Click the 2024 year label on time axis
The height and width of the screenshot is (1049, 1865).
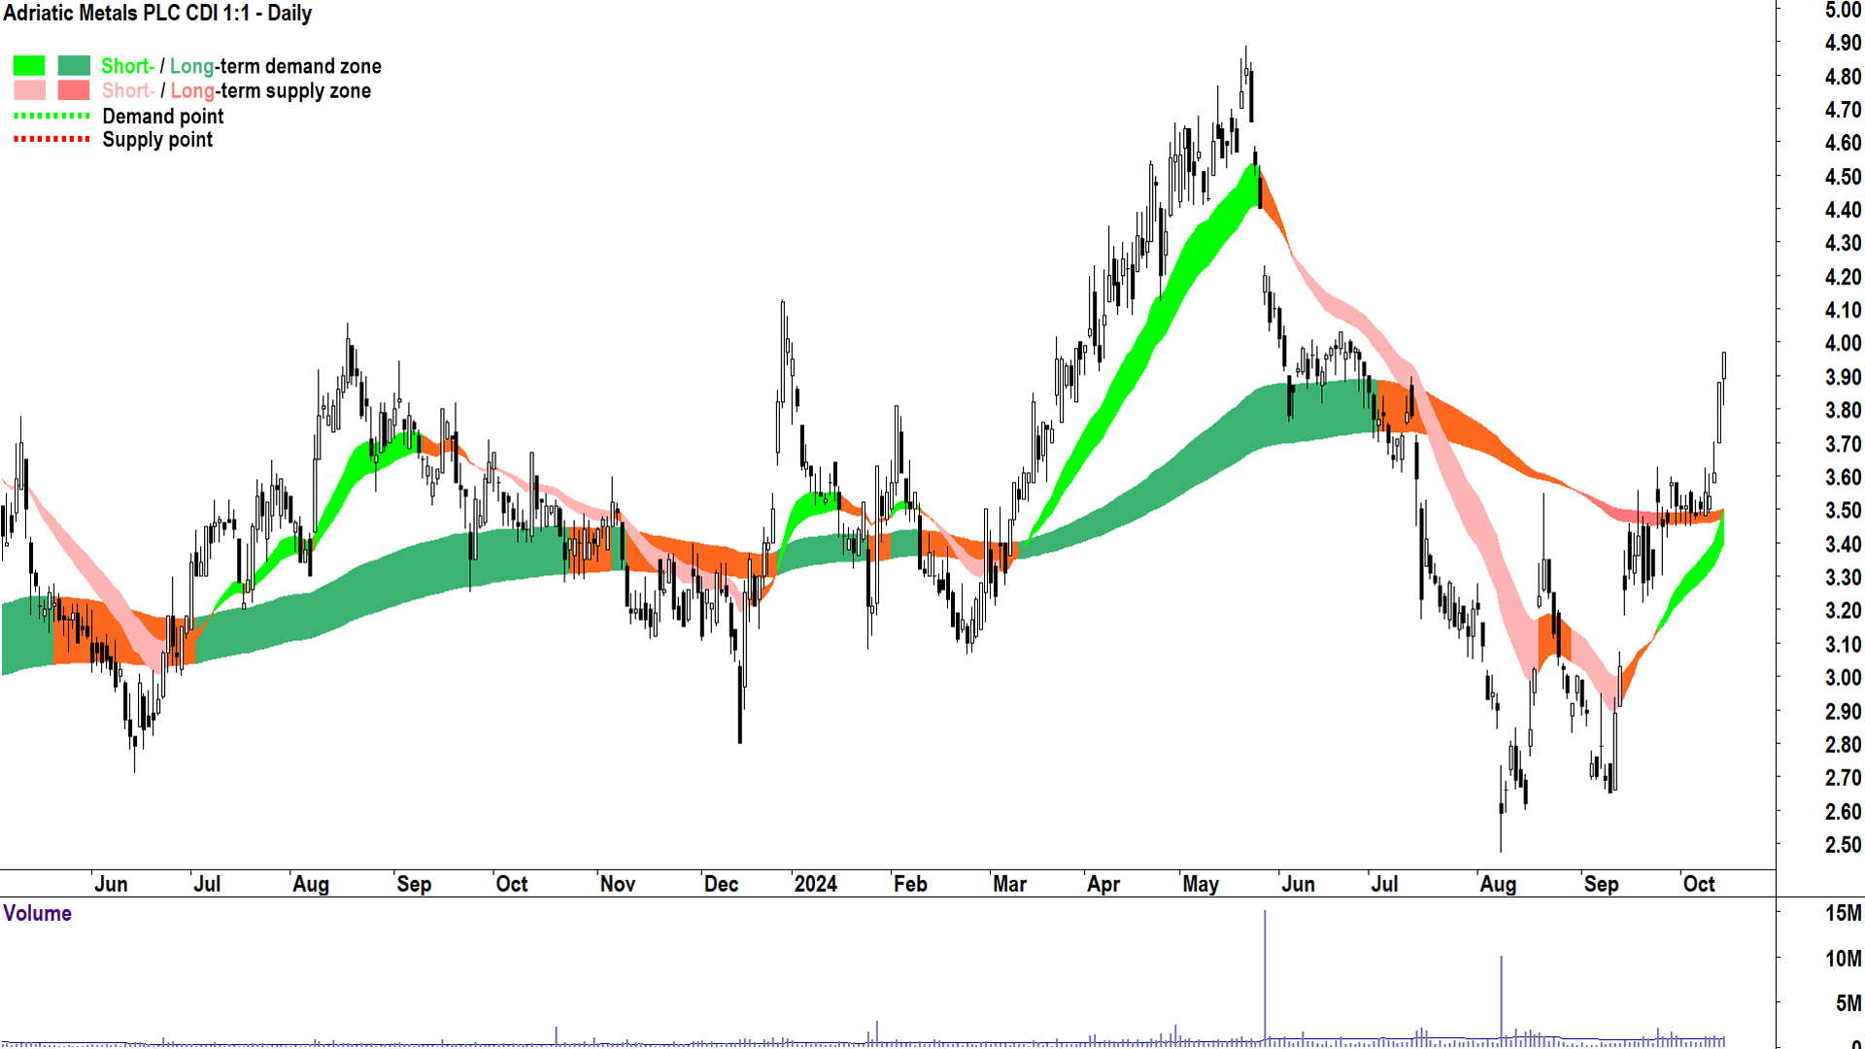(x=815, y=884)
